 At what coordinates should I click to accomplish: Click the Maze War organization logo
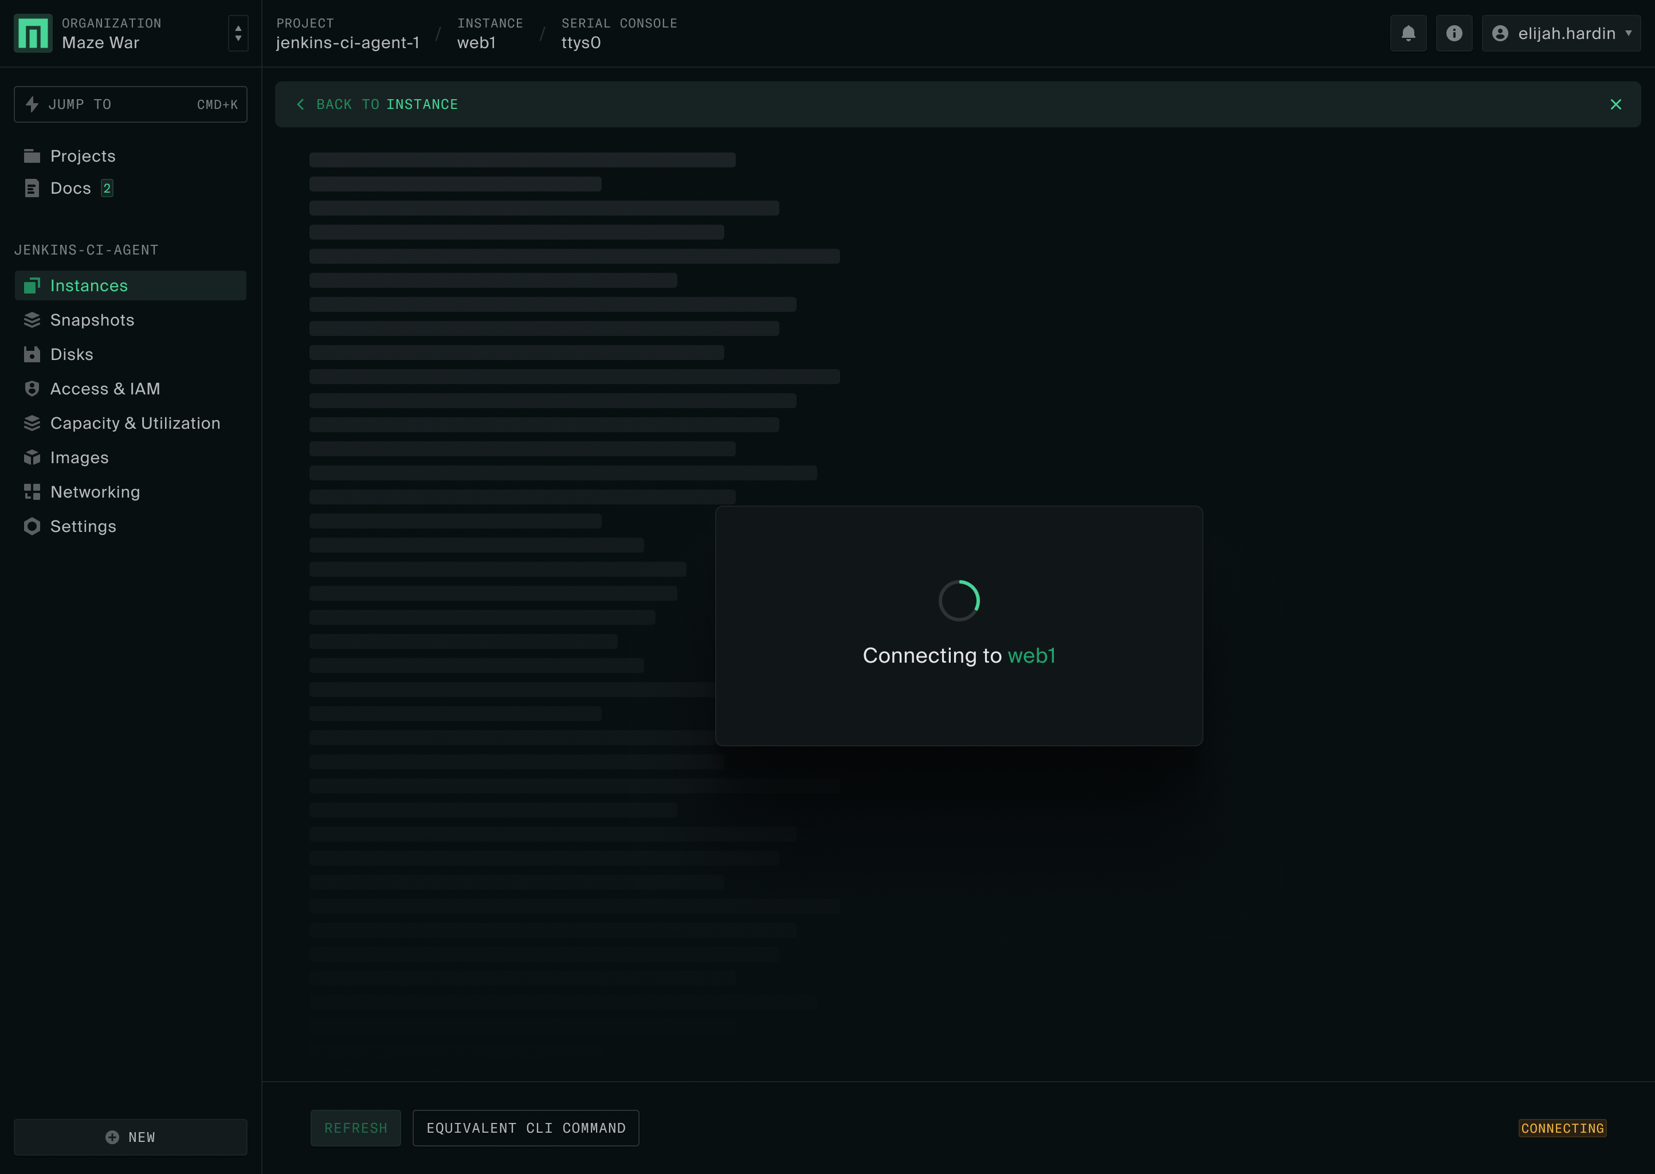click(x=33, y=33)
